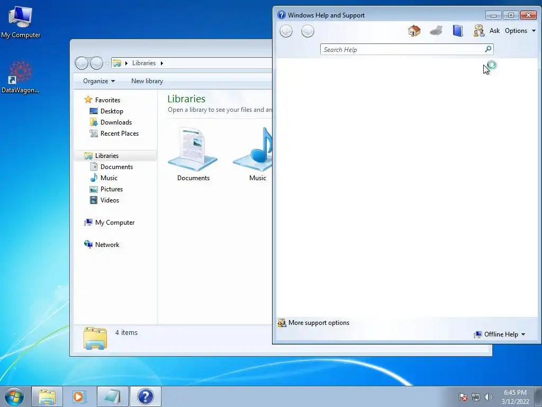Select Recent Places under Favorites
The height and width of the screenshot is (407, 542).
click(x=120, y=133)
